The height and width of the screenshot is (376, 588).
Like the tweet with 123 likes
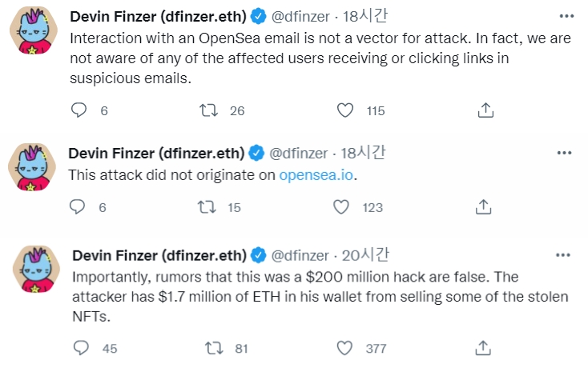(341, 207)
